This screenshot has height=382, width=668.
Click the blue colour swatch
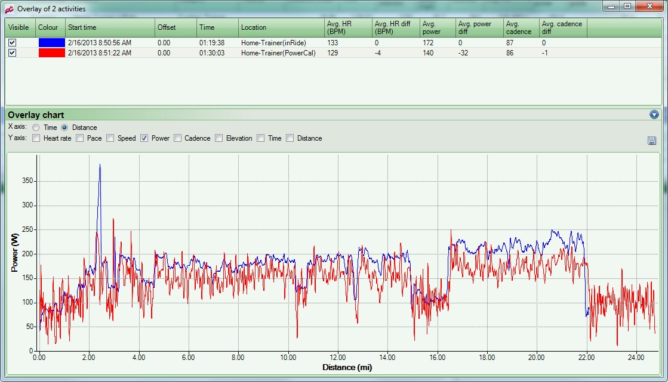(x=51, y=43)
